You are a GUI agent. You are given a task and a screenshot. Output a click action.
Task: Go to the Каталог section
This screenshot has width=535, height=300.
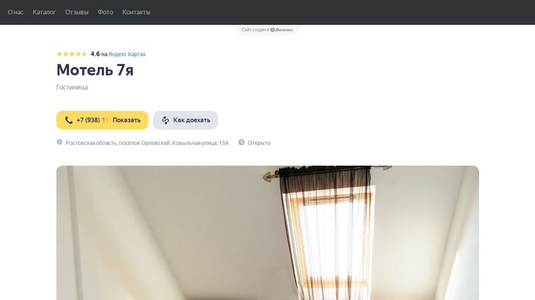pos(44,12)
